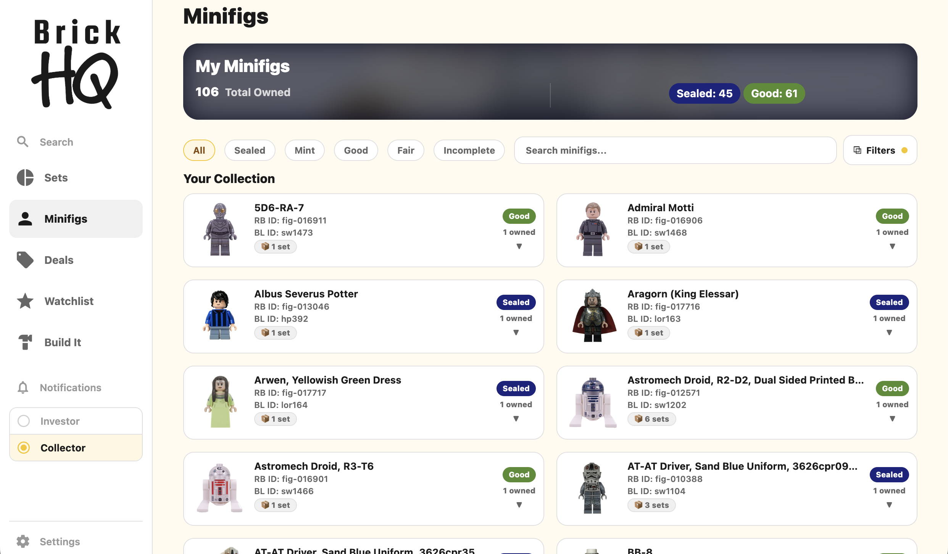948x554 pixels.
Task: Click the Admiral Motti minifig thumbnail
Action: pos(593,230)
